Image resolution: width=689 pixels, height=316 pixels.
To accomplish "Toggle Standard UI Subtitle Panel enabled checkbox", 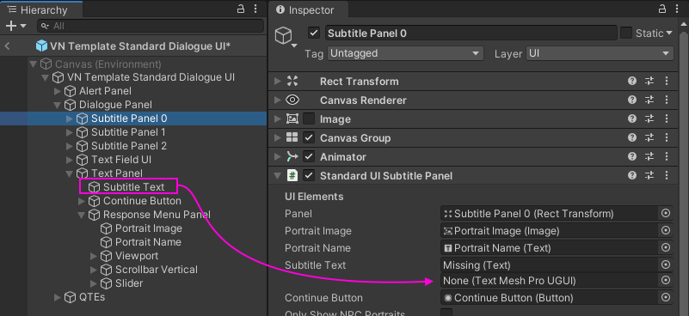I will click(x=310, y=176).
